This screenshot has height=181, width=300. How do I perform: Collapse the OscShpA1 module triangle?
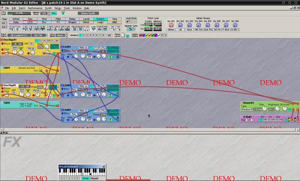tap(2, 40)
